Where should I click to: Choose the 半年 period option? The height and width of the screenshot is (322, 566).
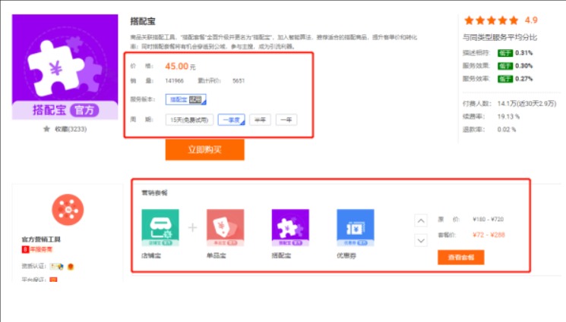click(x=260, y=120)
